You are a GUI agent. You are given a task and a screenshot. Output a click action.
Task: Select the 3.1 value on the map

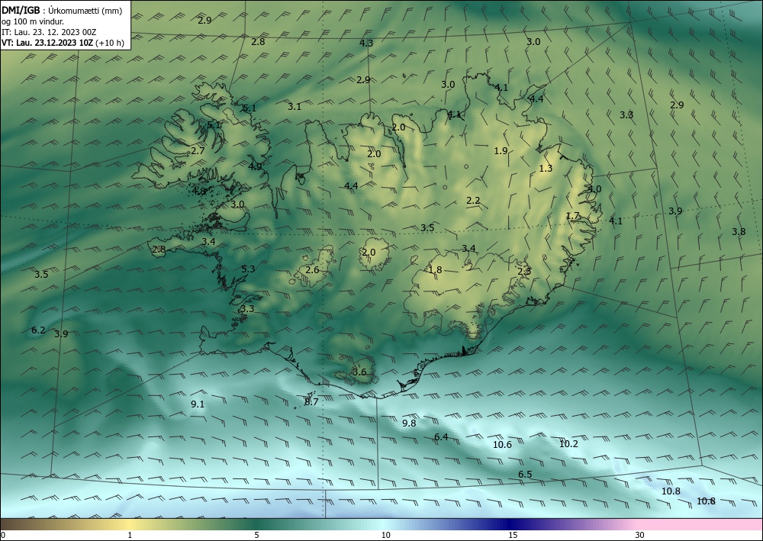[295, 107]
